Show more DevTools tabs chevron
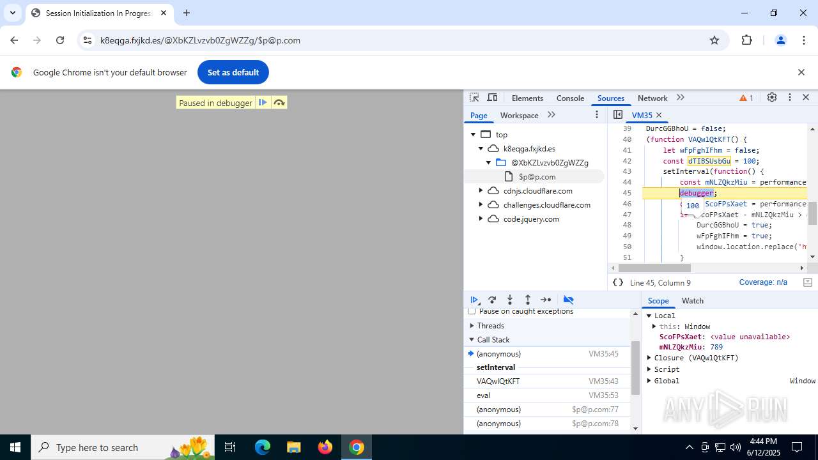The width and height of the screenshot is (818, 460). coord(681,98)
